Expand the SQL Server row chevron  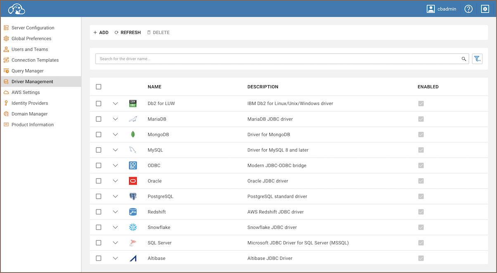[x=116, y=243]
